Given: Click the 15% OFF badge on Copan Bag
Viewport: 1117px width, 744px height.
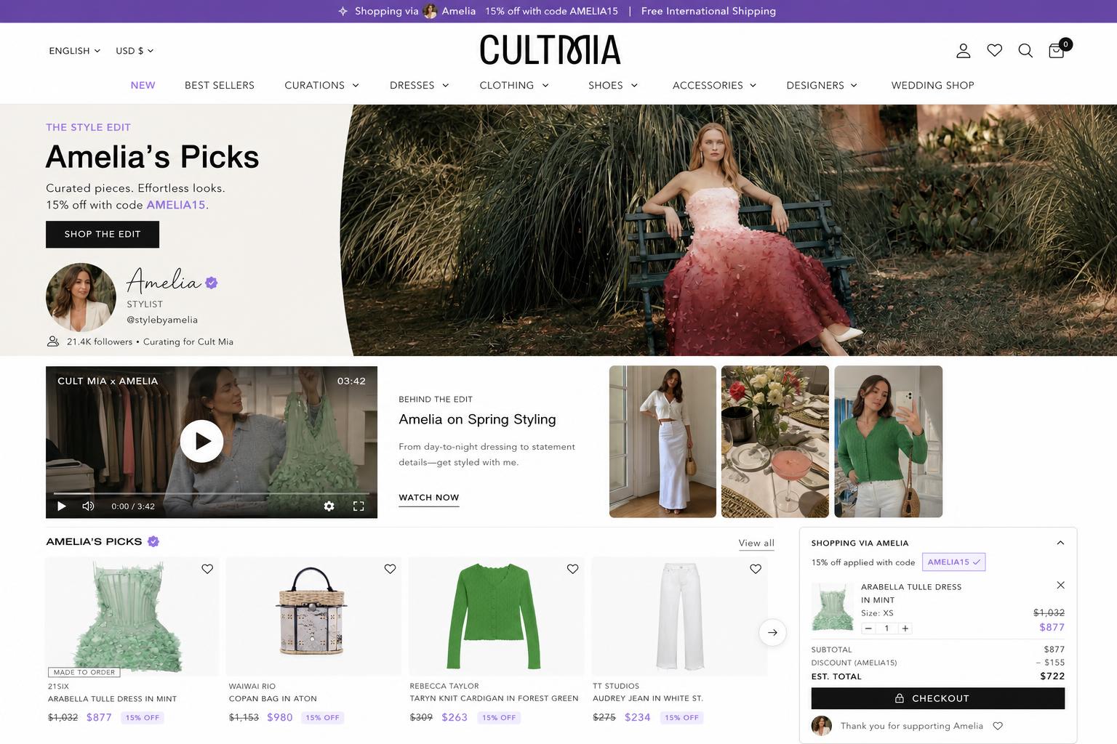Looking at the screenshot, I should click(322, 718).
